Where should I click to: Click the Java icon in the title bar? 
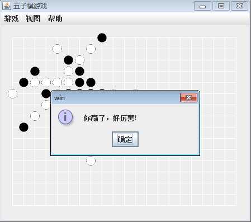point(7,6)
